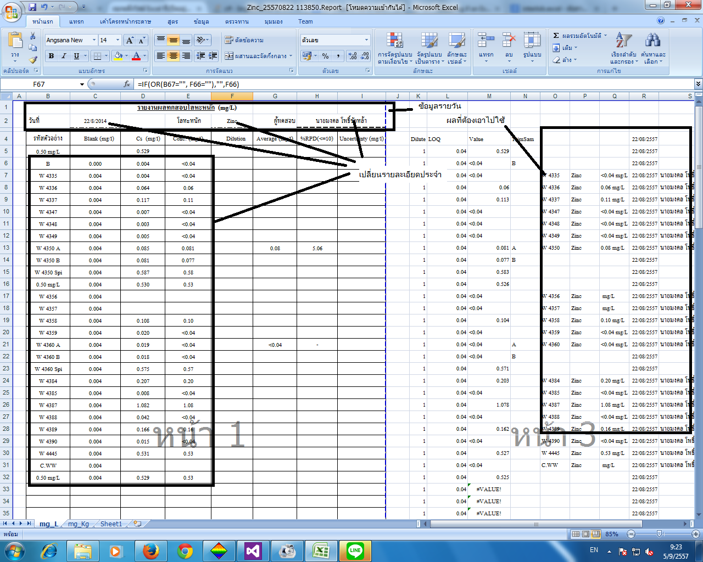
Task: Open Conditional Formatting (การจัดรูปแบบตามเงื่อนไข)
Action: 395,48
